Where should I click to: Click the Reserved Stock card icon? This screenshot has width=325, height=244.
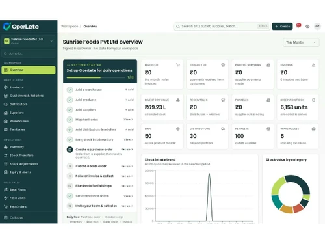pyautogui.click(x=313, y=100)
